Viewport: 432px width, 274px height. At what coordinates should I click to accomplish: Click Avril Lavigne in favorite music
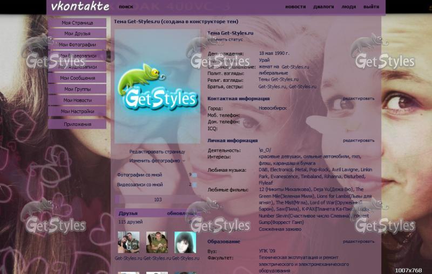(345, 170)
